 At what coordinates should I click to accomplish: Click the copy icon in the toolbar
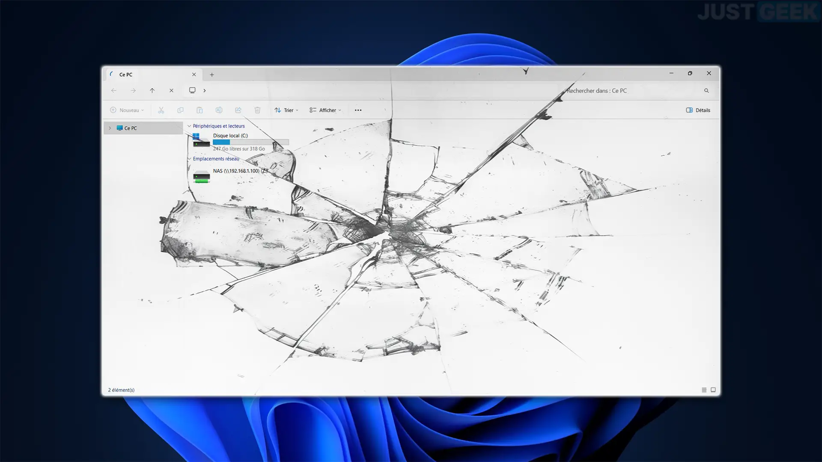coord(180,110)
